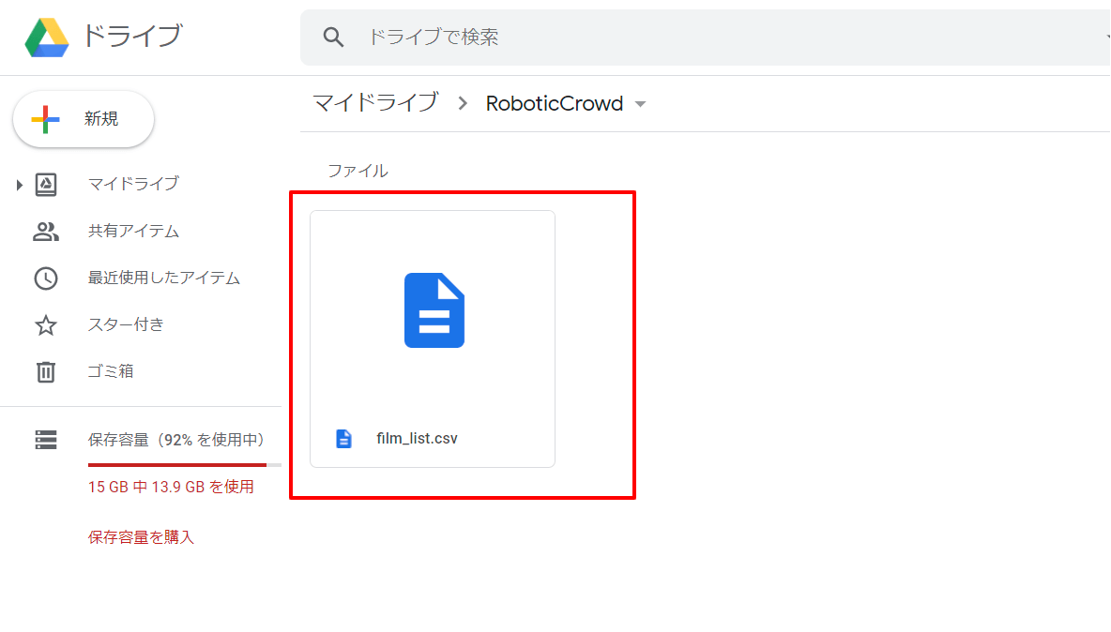Click the star icon for starred files
This screenshot has width=1111, height=632.
point(46,324)
